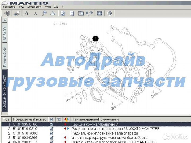
Task: Click the exit door icon in toolbar
Action: [x=7, y=13]
